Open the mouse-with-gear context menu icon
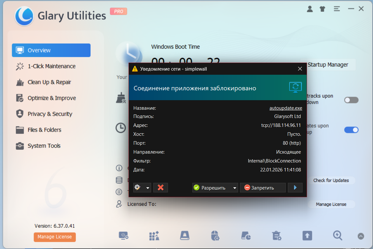The width and height of the screenshot is (373, 249). (215, 235)
